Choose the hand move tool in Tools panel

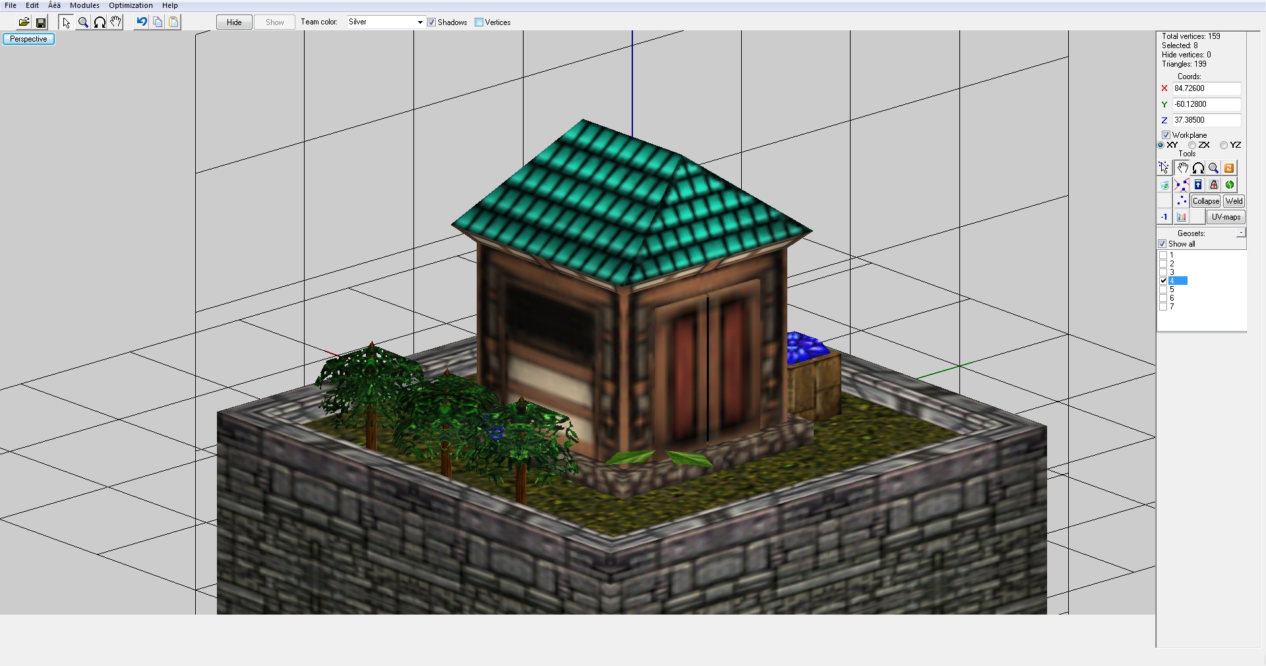point(1182,168)
